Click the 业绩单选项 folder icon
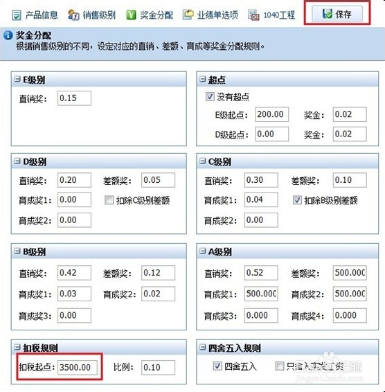This screenshot has width=385, height=392. tap(188, 15)
